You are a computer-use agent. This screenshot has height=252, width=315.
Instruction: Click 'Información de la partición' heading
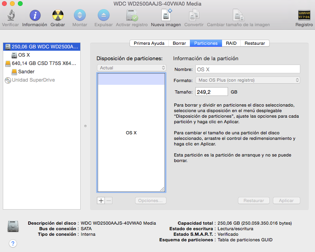pyautogui.click(x=205, y=59)
